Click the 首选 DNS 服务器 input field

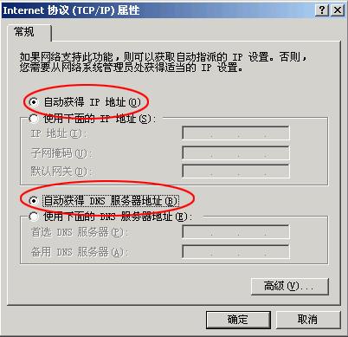coord(235,232)
